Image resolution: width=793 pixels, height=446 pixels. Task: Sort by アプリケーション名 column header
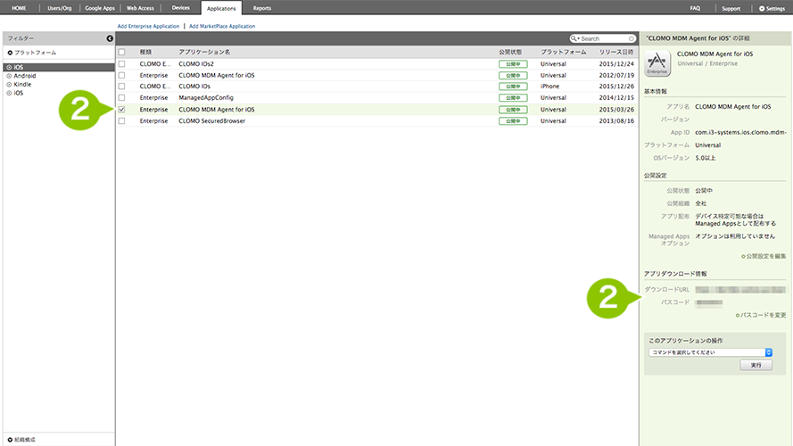point(204,52)
